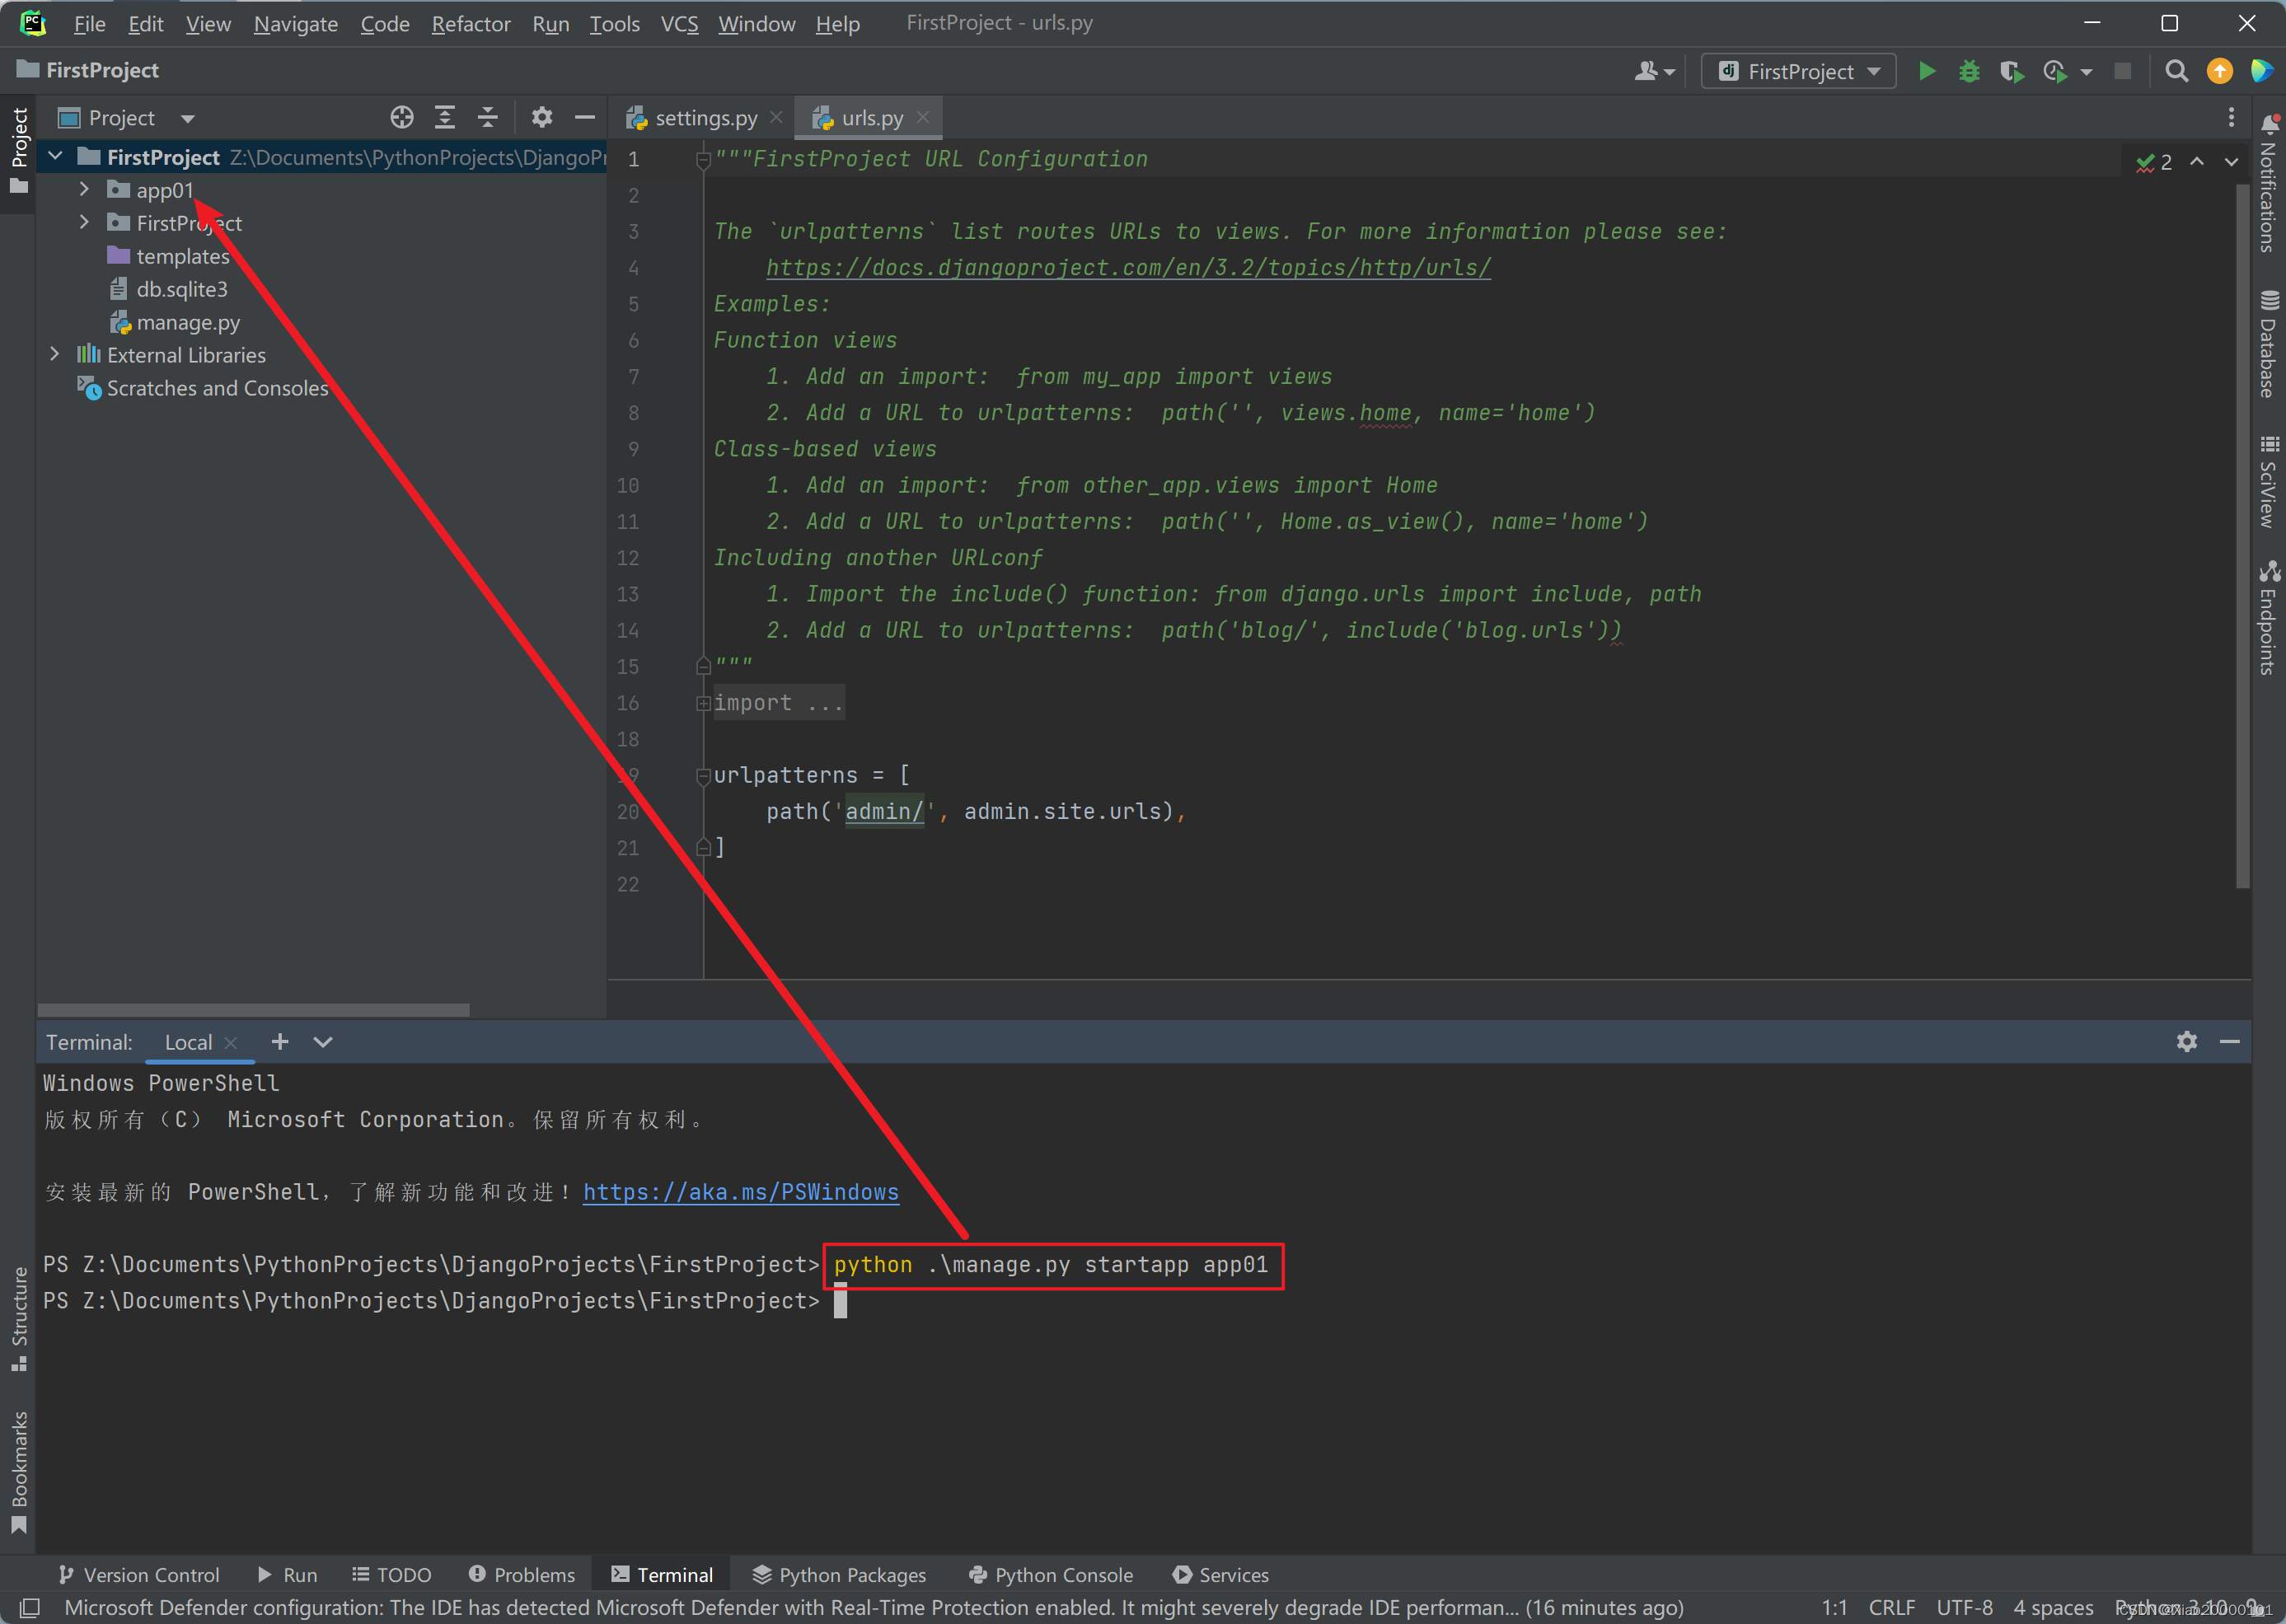Click Project panel horizontal scrollbar
Image resolution: width=2286 pixels, height=1624 pixels.
(253, 1009)
